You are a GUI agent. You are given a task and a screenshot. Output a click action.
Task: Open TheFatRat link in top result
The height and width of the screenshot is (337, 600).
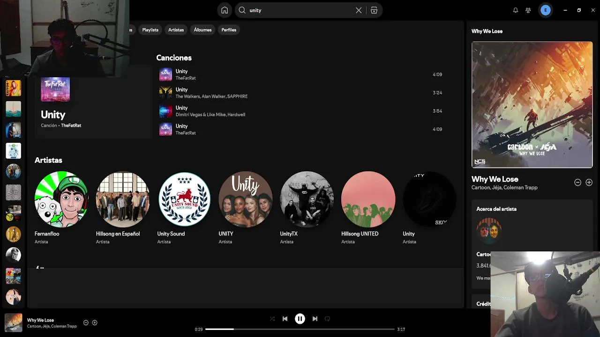click(71, 125)
